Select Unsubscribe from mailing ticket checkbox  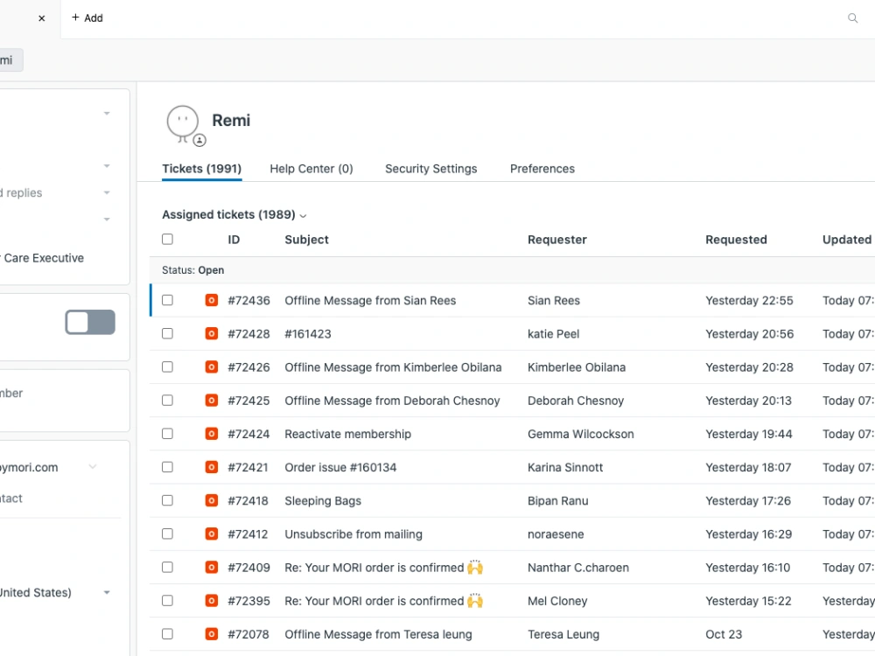[167, 534]
